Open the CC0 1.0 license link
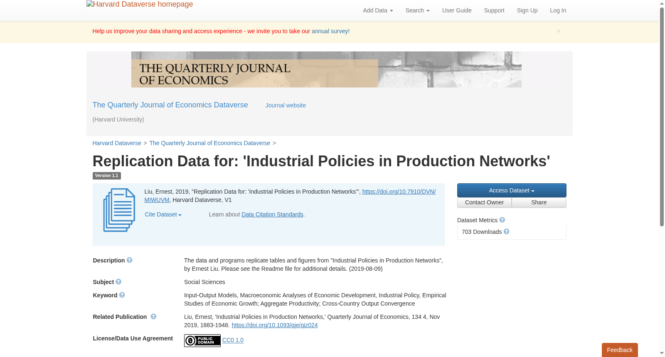 [233, 340]
